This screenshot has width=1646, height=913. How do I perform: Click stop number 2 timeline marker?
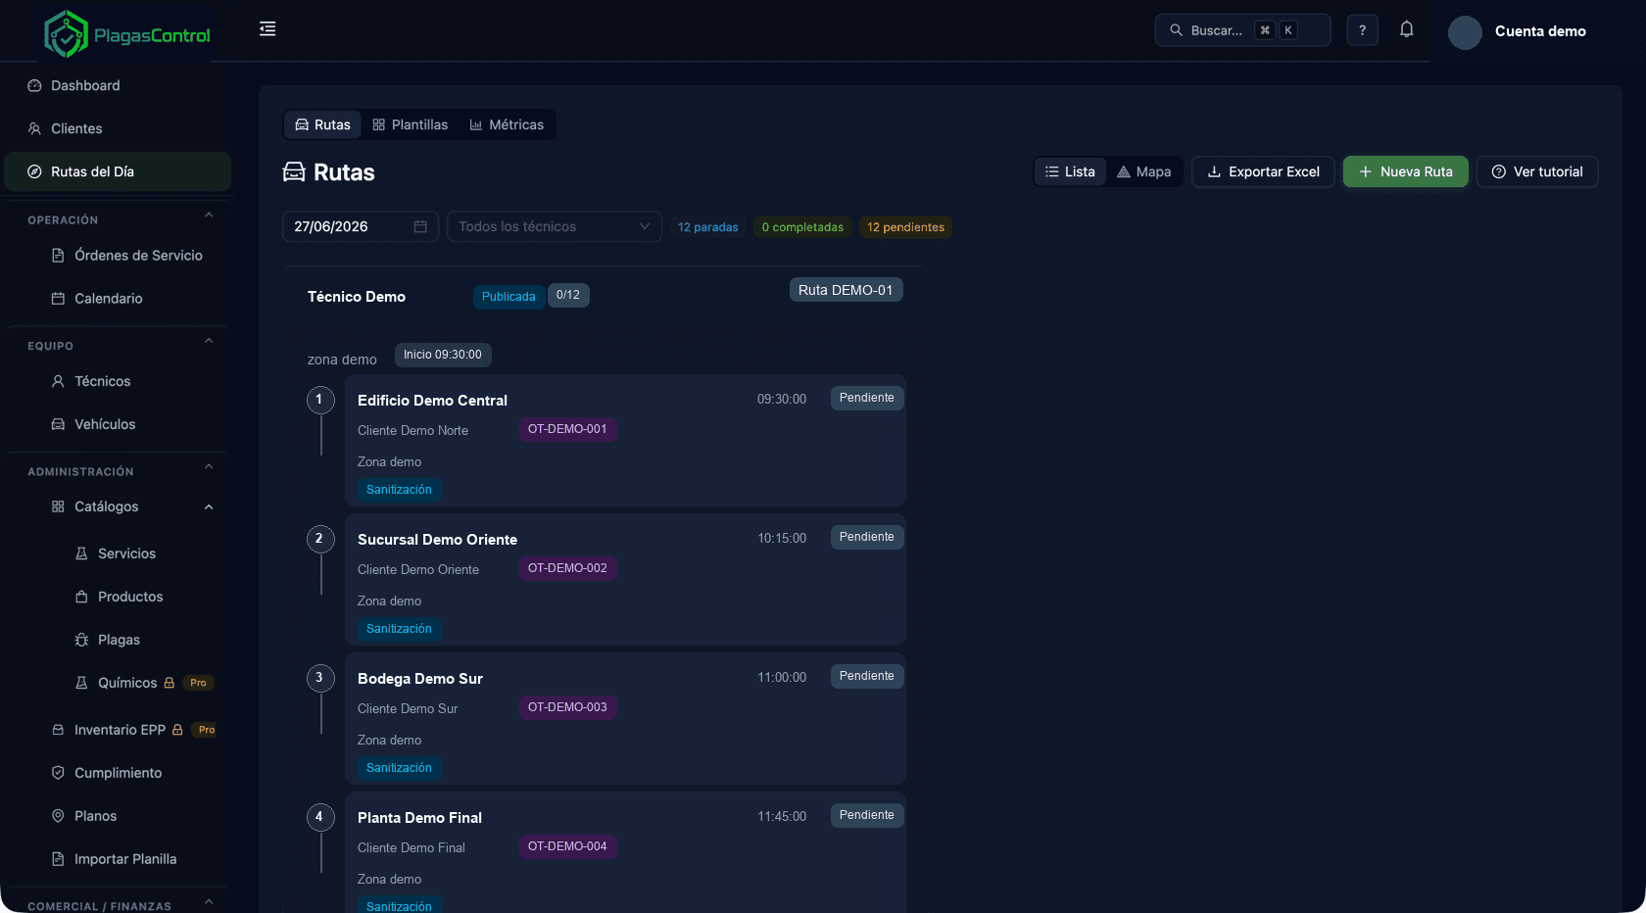(x=319, y=539)
